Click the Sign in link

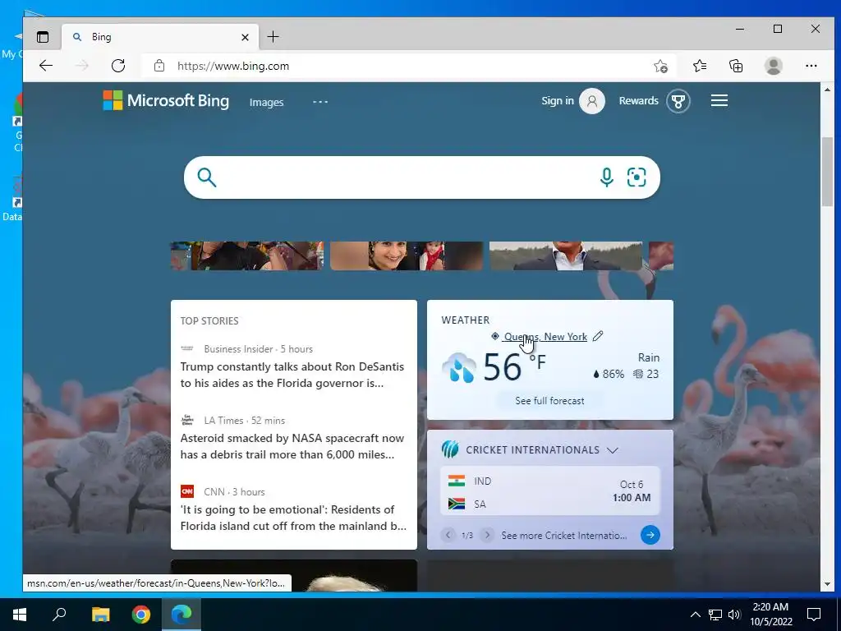[558, 101]
